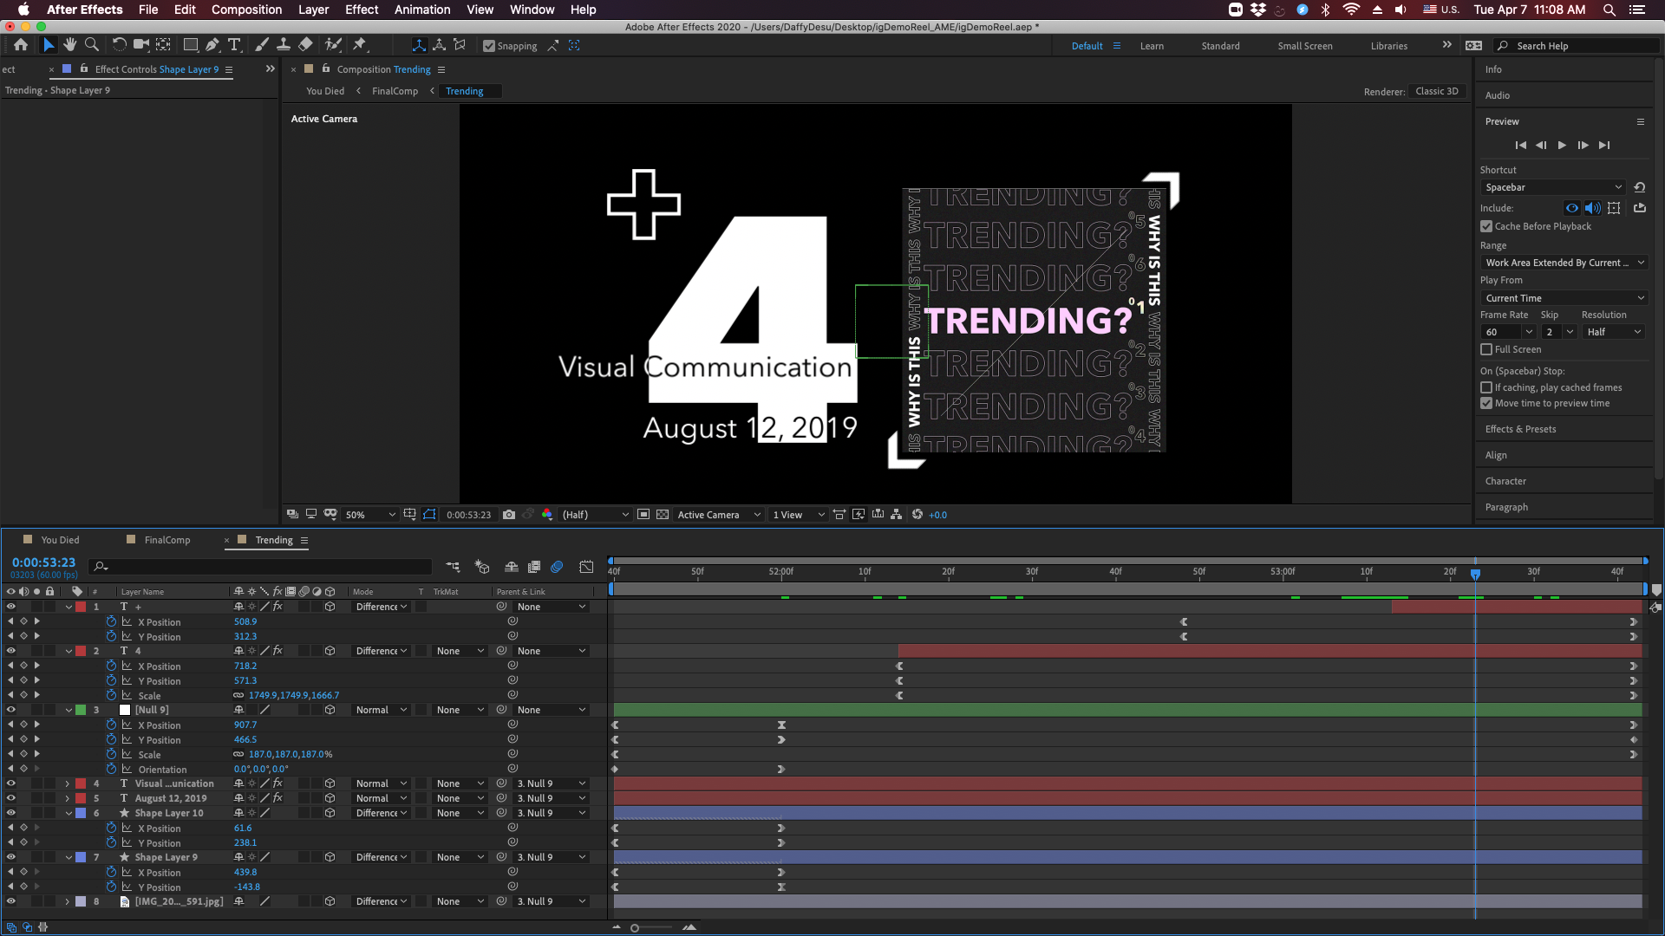
Task: Hide the Shape Layer 10 layer
Action: pyautogui.click(x=10, y=813)
